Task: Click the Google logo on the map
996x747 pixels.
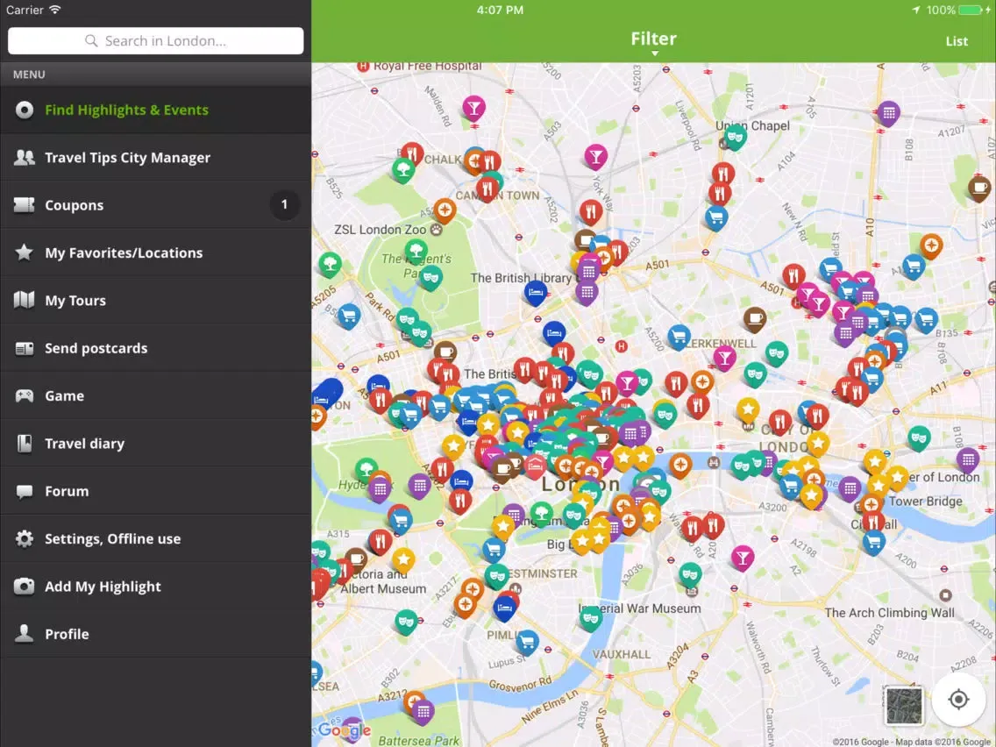Action: click(x=344, y=729)
